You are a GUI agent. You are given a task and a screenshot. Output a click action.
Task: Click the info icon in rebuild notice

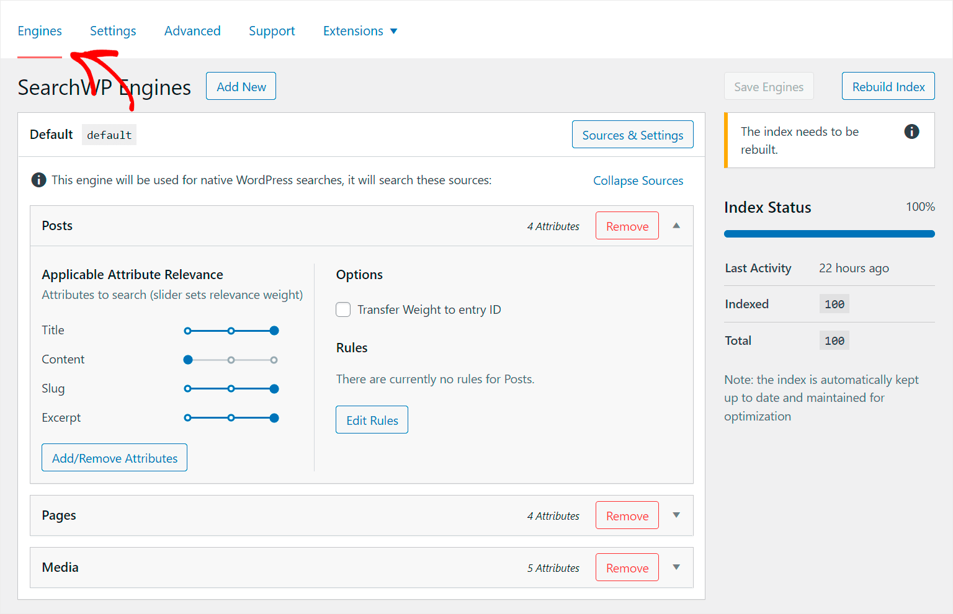[911, 131]
